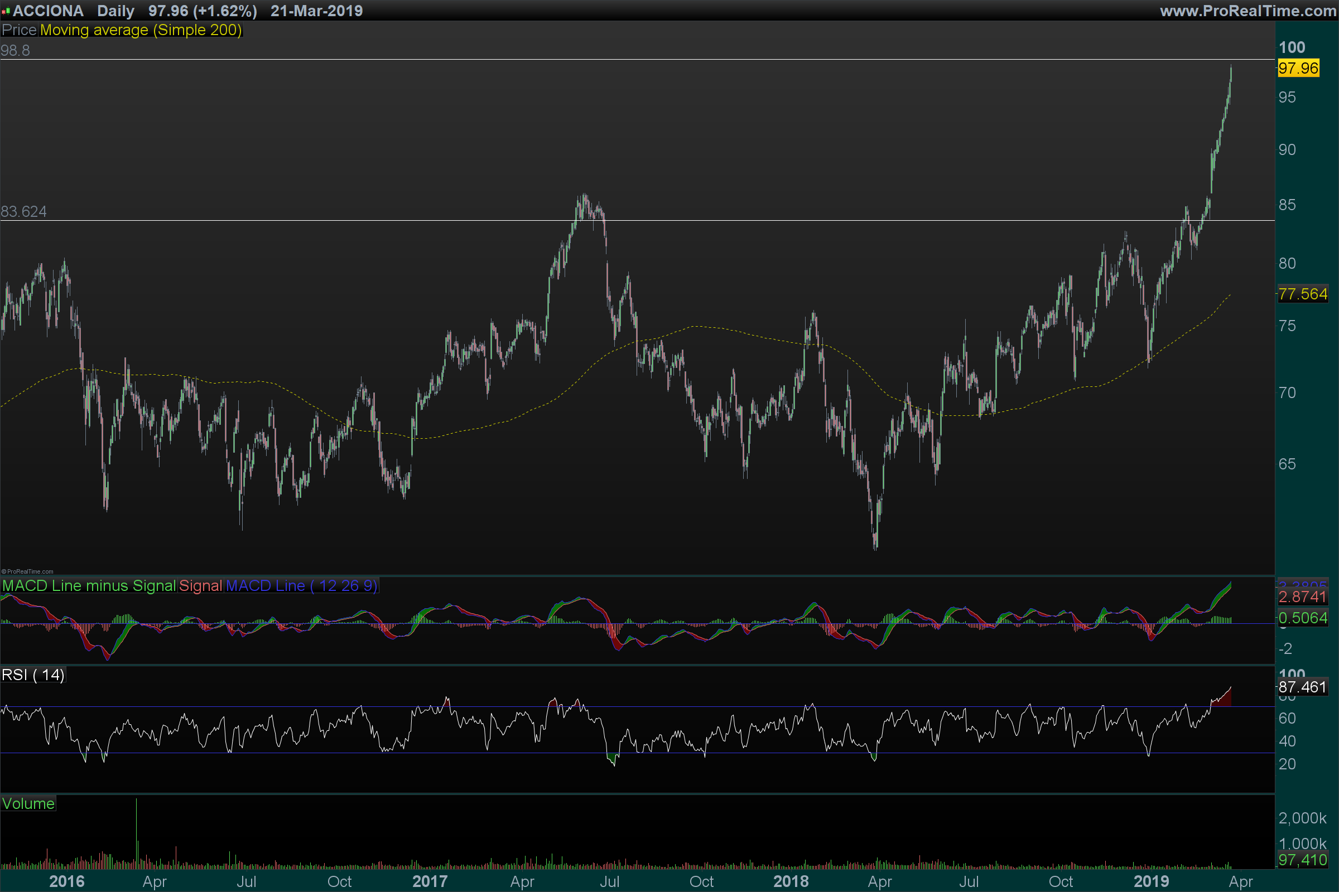This screenshot has height=892, width=1339.
Task: Click the green 0.5064 histogram value tag
Action: coord(1303,618)
